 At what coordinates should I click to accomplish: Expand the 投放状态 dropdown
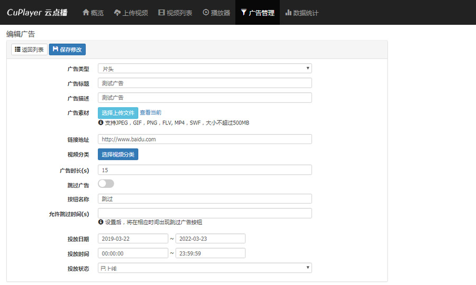click(205, 268)
